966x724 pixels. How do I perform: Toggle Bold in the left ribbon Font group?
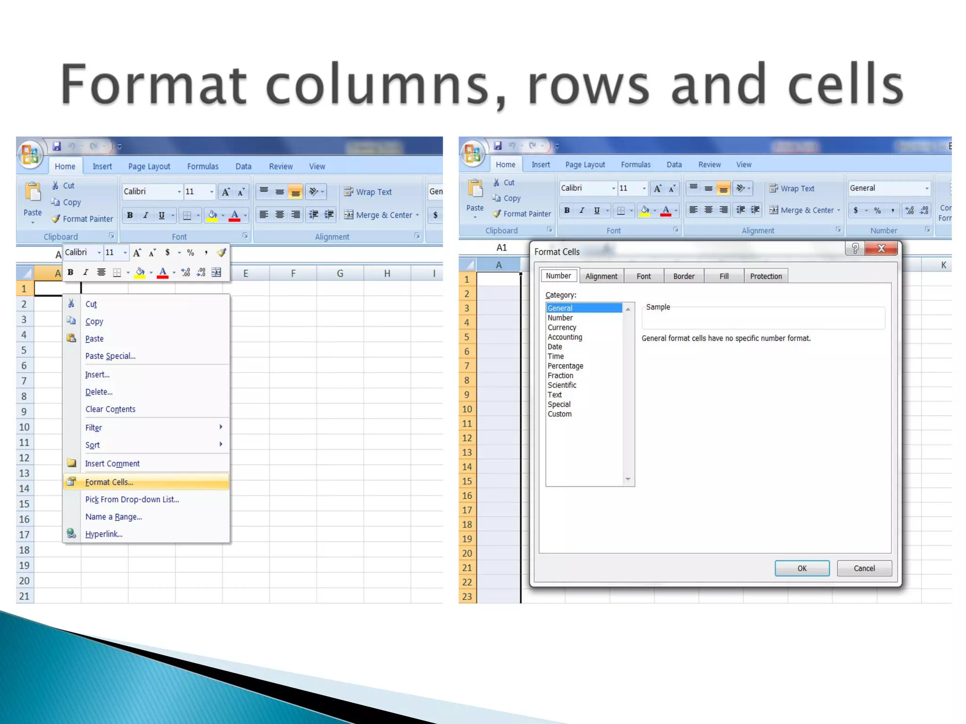coord(130,215)
